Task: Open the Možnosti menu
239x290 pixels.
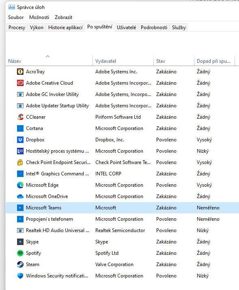Action: point(39,17)
